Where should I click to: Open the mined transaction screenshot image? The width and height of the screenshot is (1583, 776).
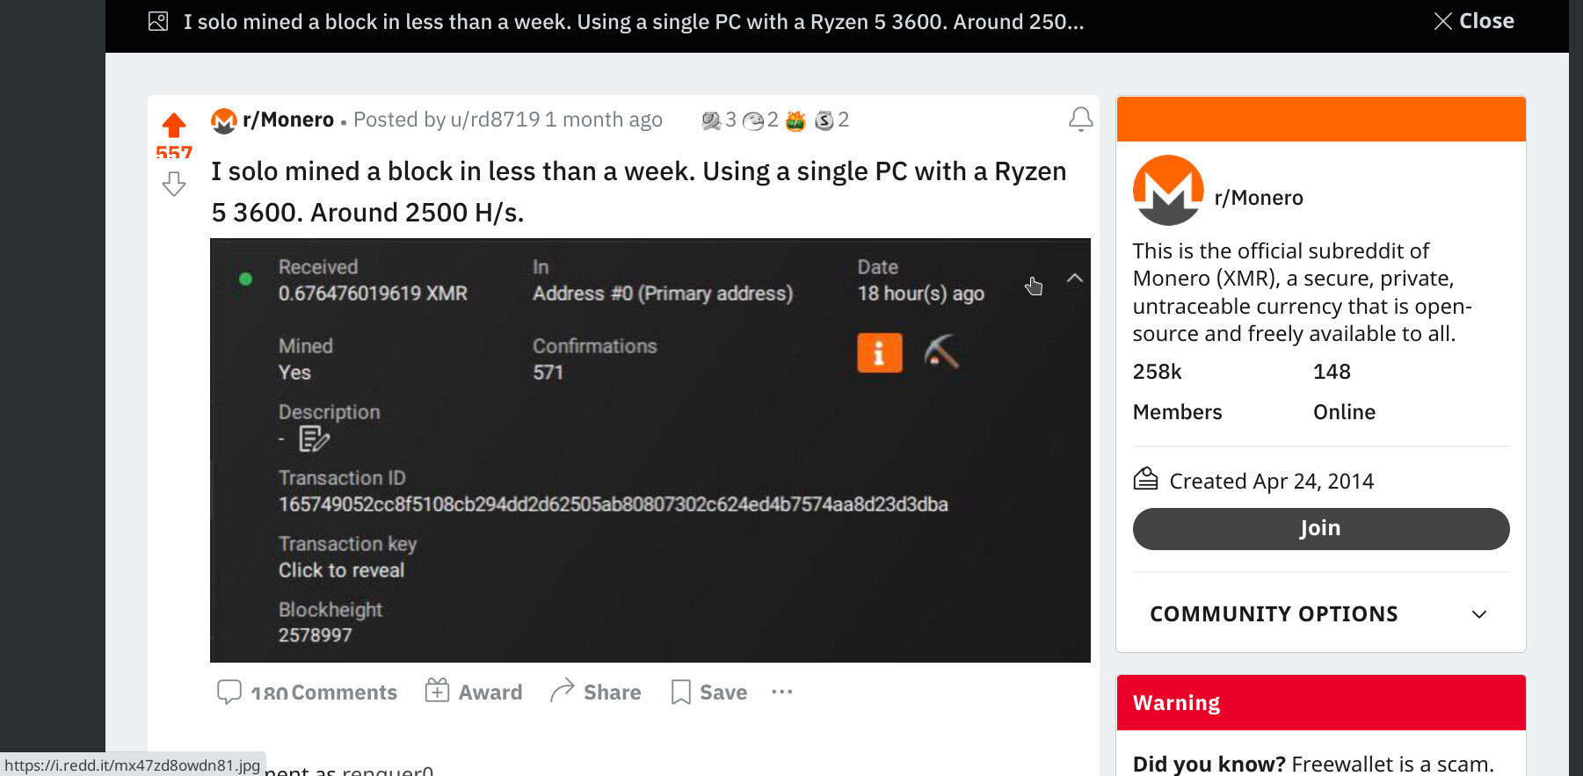650,450
